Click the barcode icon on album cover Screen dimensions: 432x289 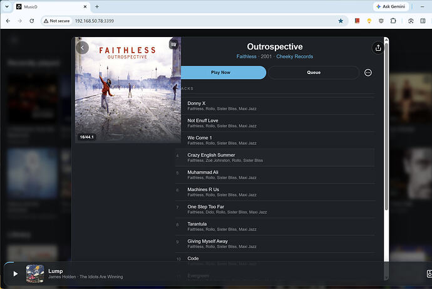point(173,45)
